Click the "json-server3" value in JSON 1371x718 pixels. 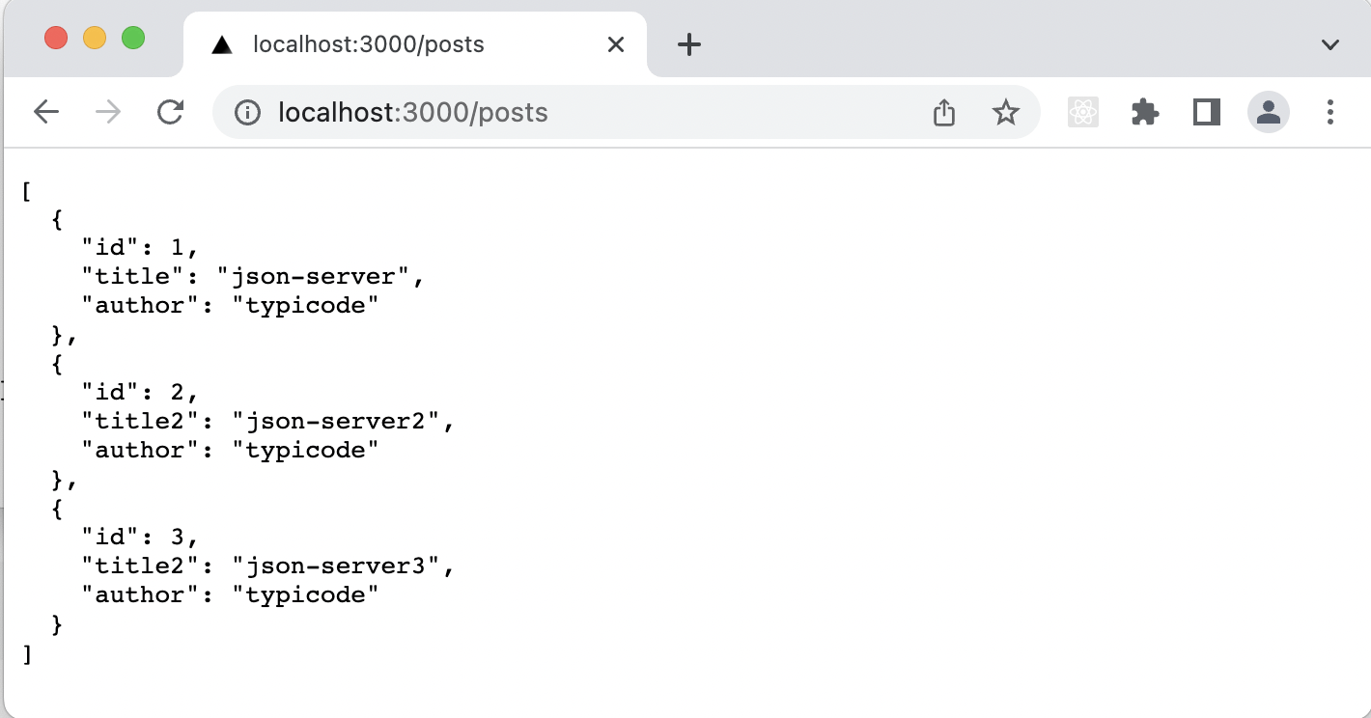(x=343, y=566)
